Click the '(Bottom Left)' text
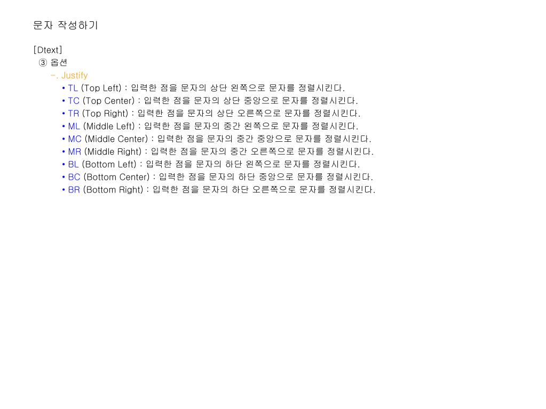The width and height of the screenshot is (546, 409). tap(109, 164)
